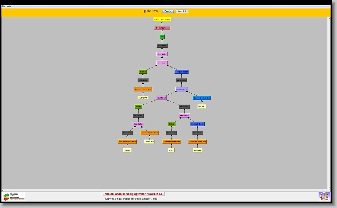Click the institute emblem in bottom right
This screenshot has width=337, height=208.
[x=324, y=196]
